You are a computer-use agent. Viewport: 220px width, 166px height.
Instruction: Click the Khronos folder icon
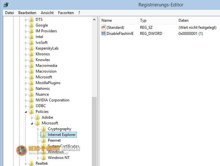click(x=31, y=54)
